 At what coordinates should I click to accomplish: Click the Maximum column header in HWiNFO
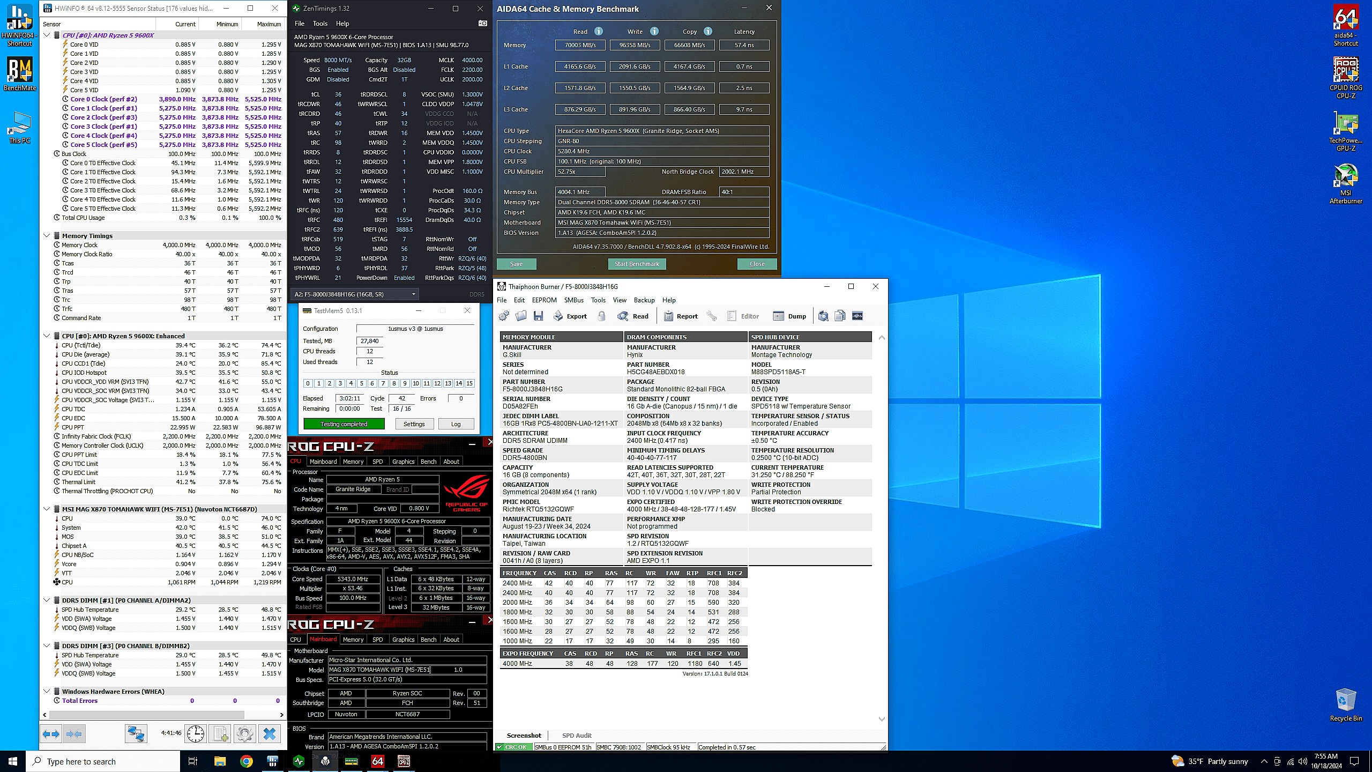(x=263, y=24)
